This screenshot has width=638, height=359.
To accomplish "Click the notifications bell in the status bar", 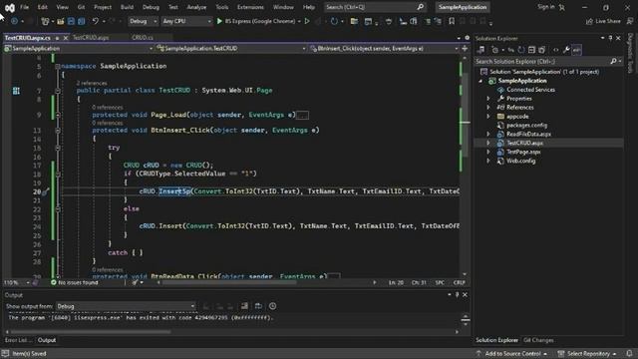I will click(x=629, y=353).
